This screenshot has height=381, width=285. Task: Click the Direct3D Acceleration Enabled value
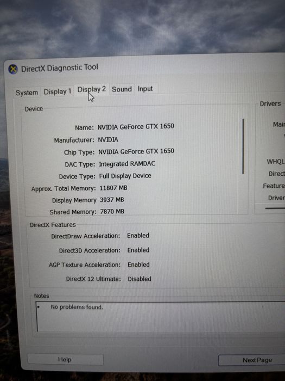point(138,250)
